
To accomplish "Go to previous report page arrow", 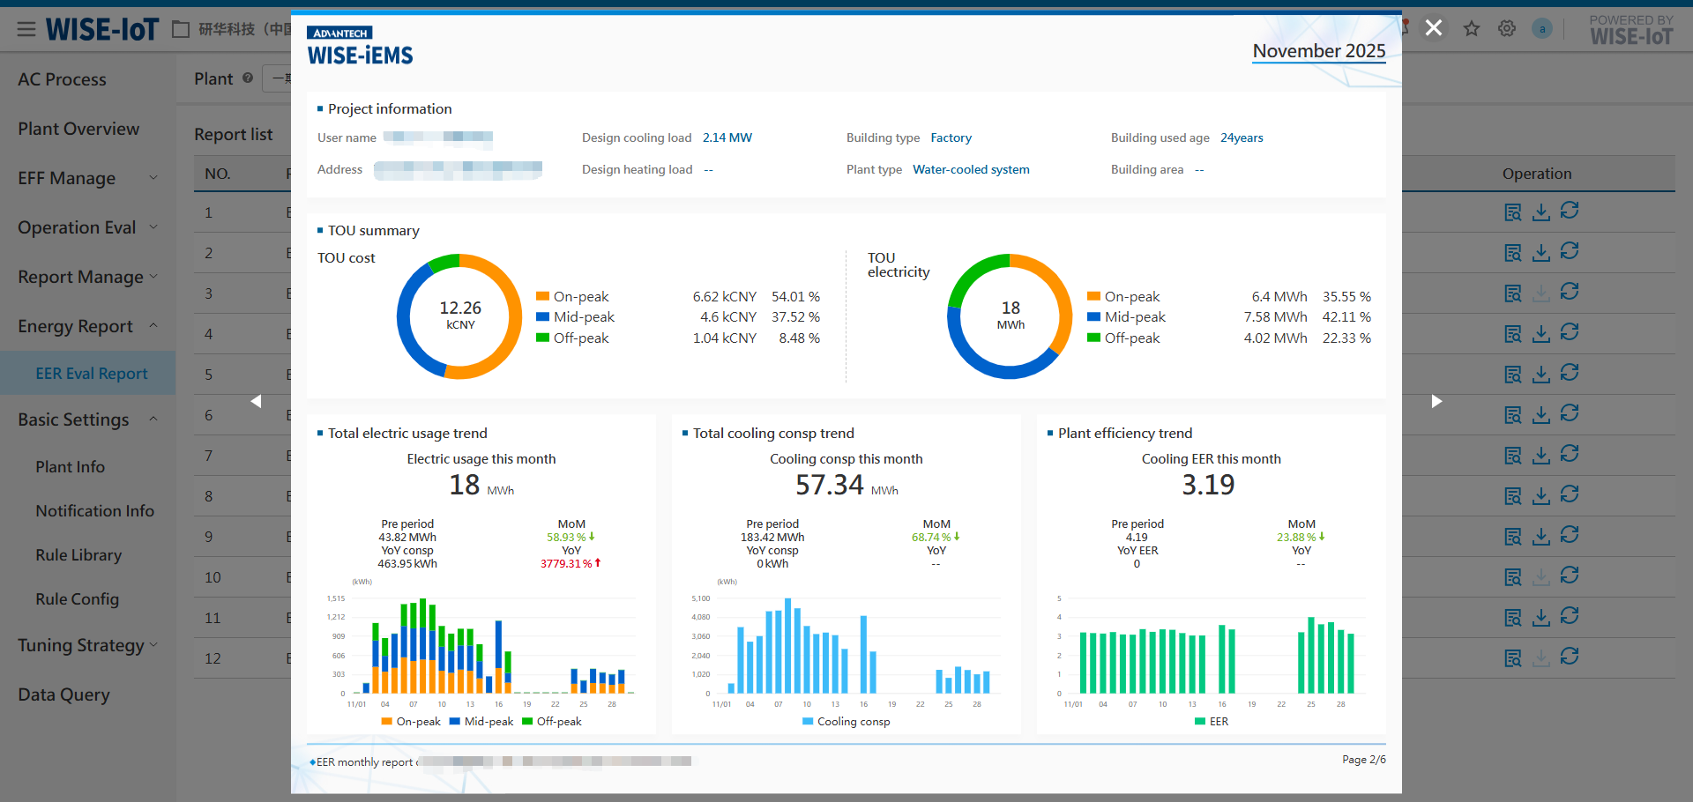I will [257, 402].
